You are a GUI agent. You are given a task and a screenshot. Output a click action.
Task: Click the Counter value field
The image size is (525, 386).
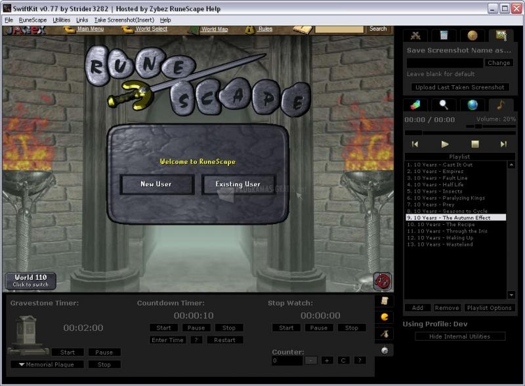tap(287, 360)
